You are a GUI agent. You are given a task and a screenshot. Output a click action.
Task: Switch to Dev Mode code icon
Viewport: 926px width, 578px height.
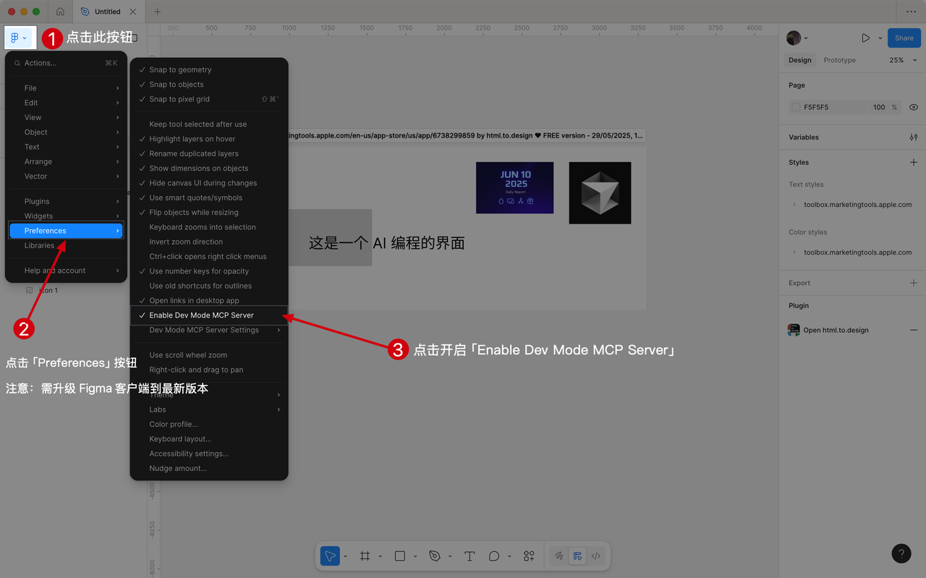(x=596, y=556)
